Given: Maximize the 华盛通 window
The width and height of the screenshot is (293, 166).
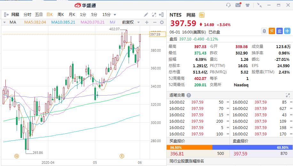Looking at the screenshot, I should point(279,5).
